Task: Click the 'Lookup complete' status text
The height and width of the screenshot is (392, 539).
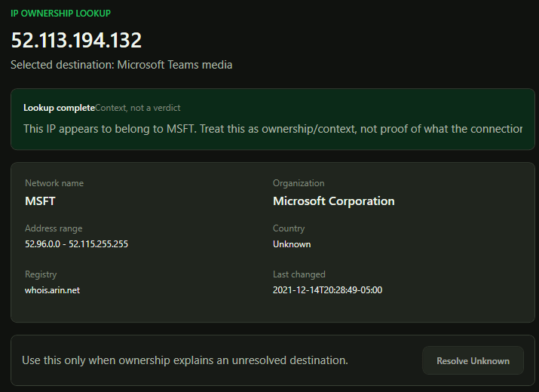Action: (x=59, y=108)
